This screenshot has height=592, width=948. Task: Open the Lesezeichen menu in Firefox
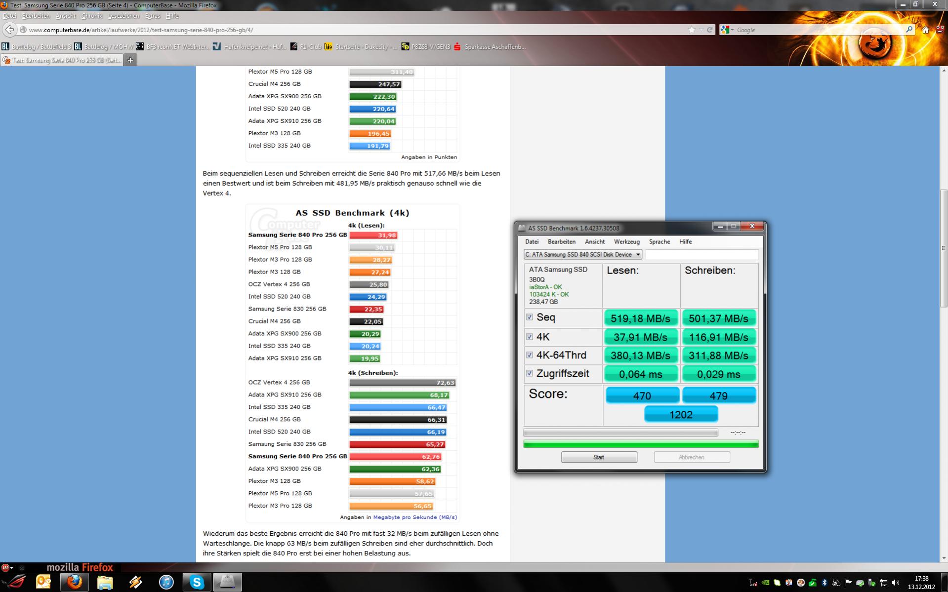[x=124, y=16]
